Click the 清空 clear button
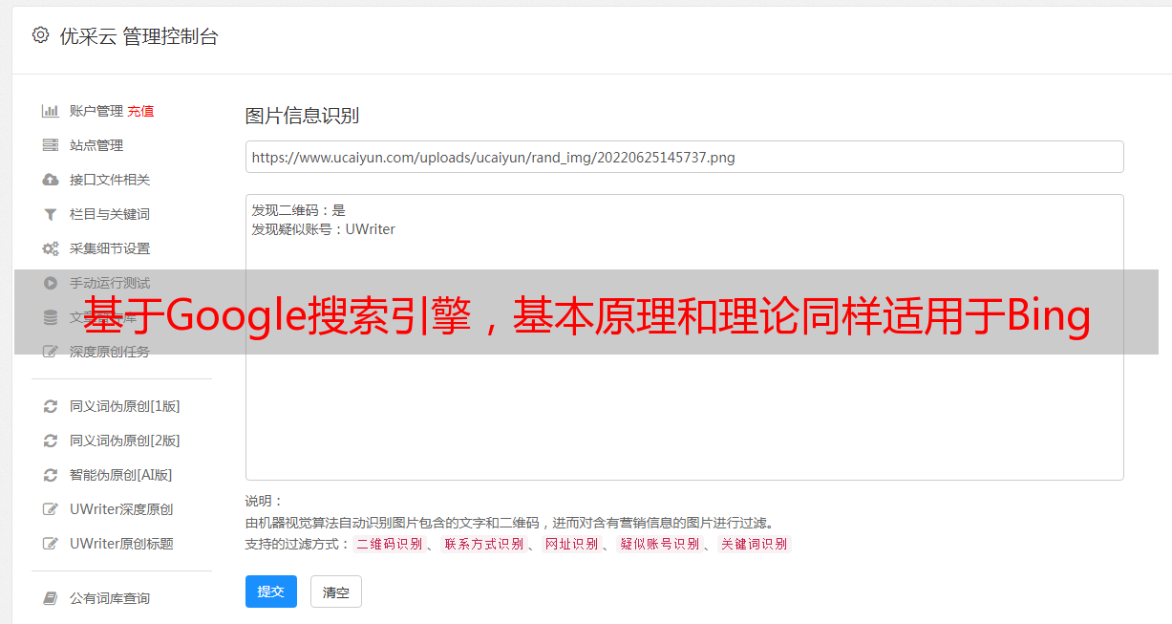Viewport: 1172px width, 624px height. [336, 592]
